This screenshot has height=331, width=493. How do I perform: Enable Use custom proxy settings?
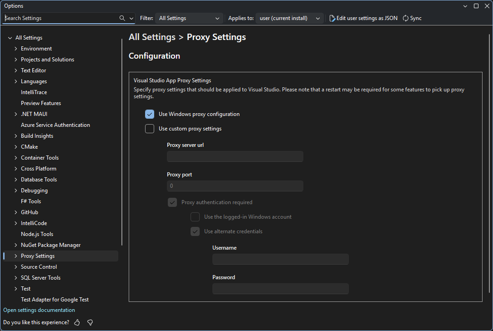150,129
